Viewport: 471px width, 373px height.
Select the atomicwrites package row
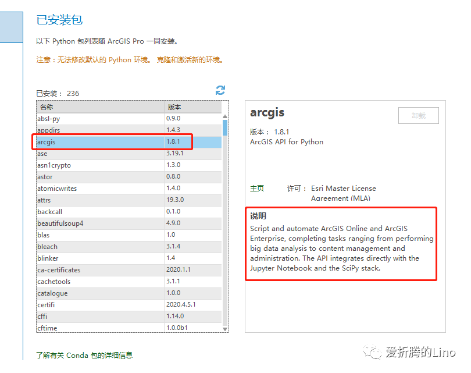(129, 189)
